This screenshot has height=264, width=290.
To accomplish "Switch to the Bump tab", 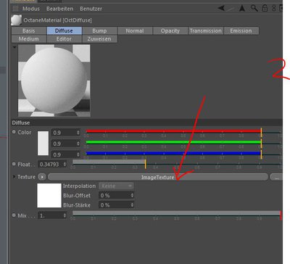I will click(99, 30).
